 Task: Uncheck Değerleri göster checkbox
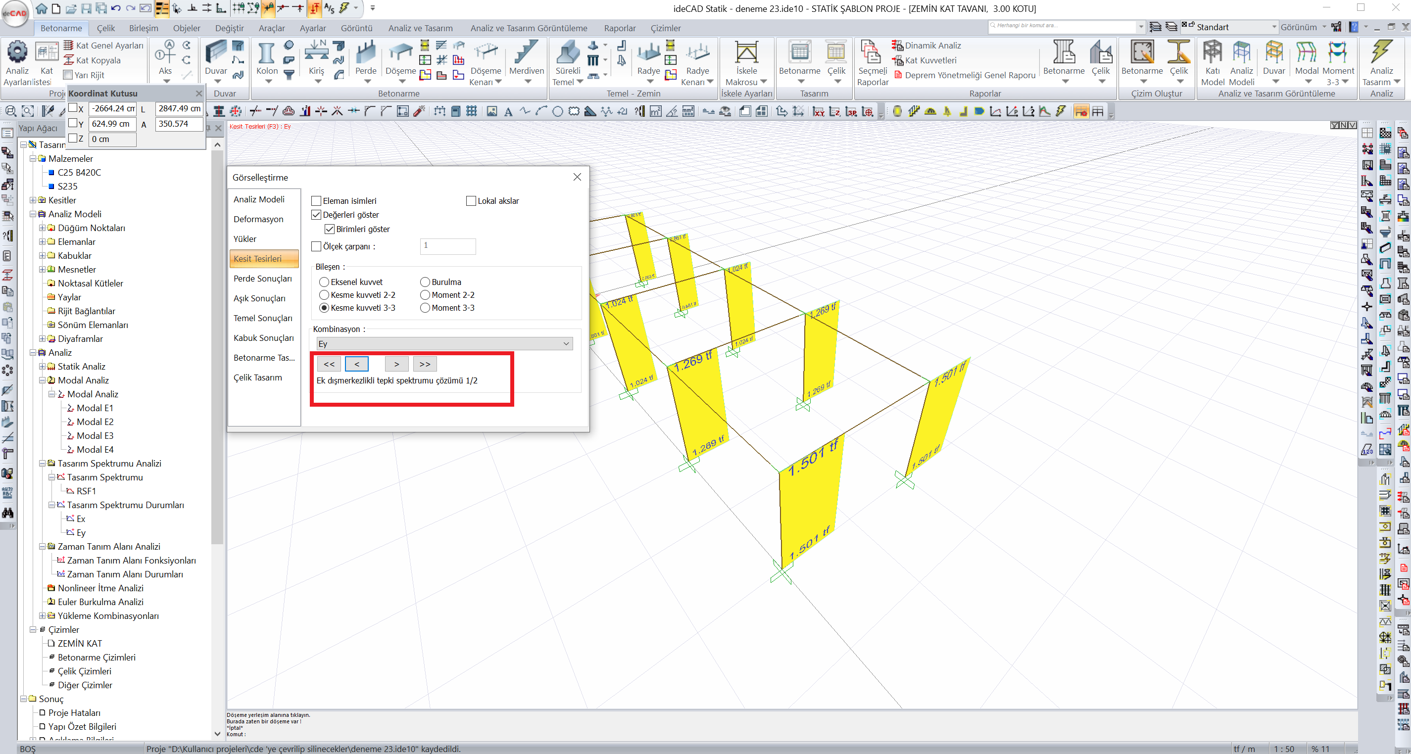tap(316, 215)
